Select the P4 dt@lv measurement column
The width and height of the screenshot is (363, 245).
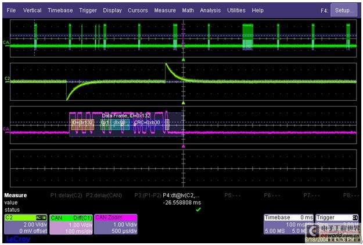point(182,196)
